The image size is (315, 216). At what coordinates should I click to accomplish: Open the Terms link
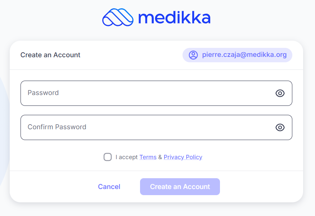coord(148,157)
